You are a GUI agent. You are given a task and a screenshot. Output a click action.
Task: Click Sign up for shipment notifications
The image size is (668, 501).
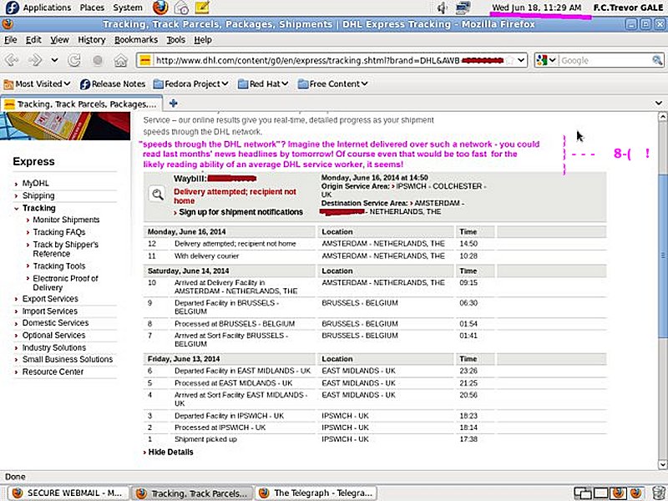click(240, 212)
